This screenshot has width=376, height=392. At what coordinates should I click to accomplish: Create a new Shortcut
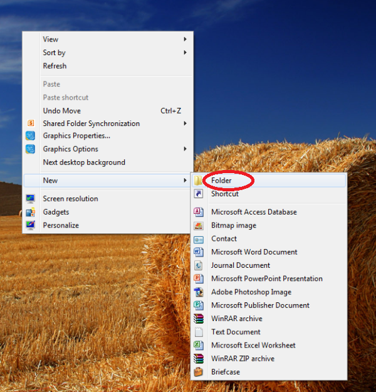click(x=269, y=194)
